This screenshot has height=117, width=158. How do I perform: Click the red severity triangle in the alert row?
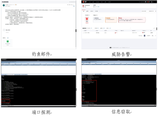tap(115, 33)
